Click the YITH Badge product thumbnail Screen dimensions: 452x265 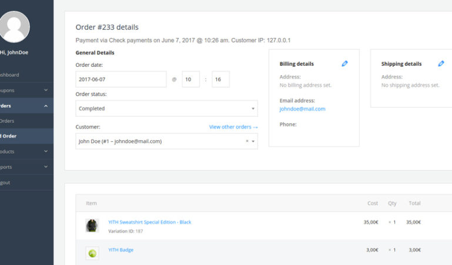click(92, 253)
